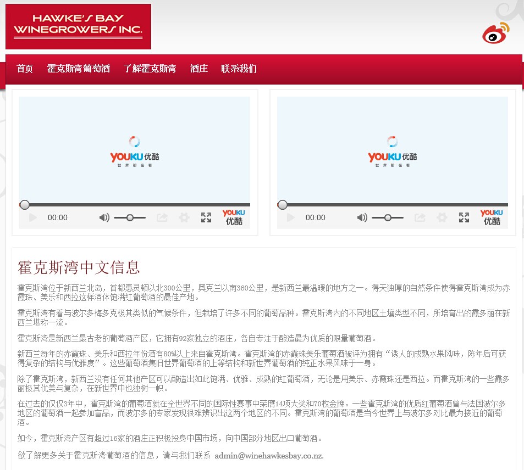Mute the left video speaker icon
This screenshot has height=470, width=524.
tap(104, 218)
